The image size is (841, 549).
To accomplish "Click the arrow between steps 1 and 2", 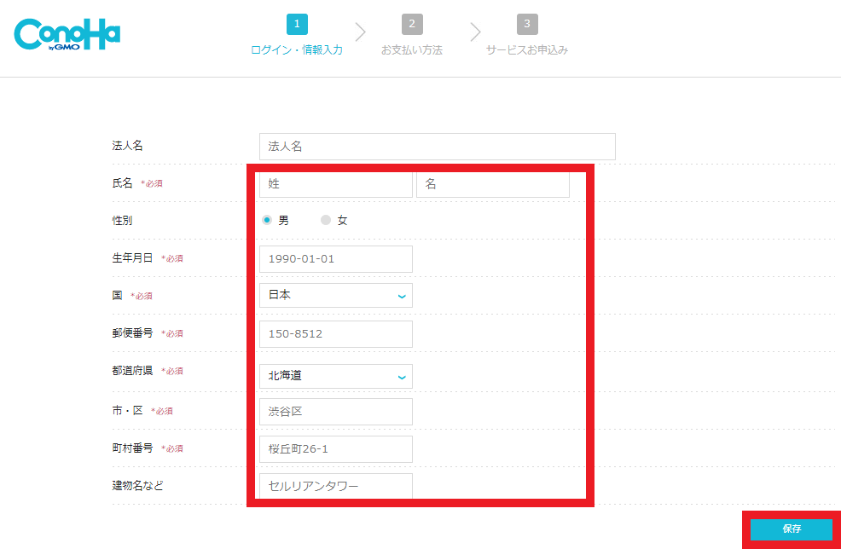I will (361, 32).
